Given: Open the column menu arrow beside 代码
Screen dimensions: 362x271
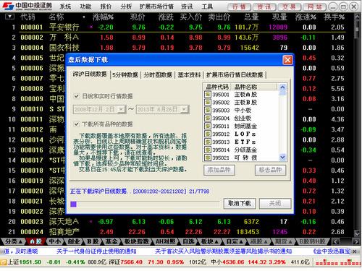Looking at the screenshot, I should pyautogui.click(x=10, y=17).
